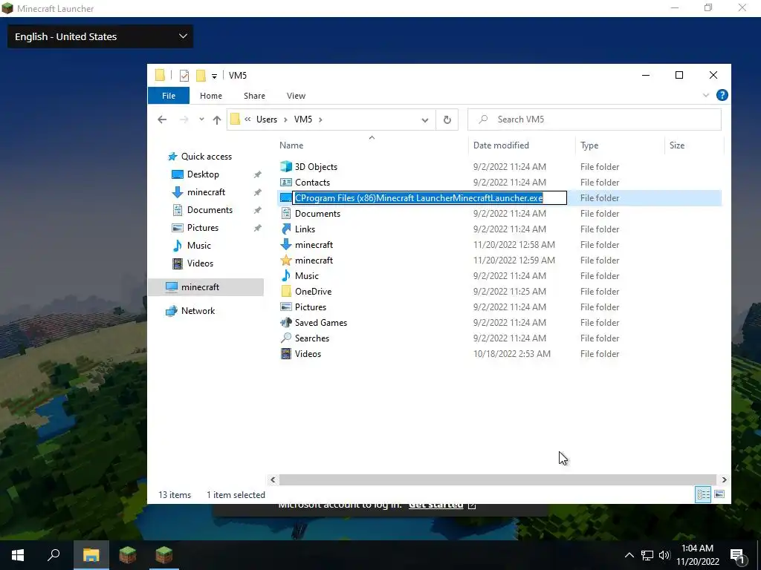Image resolution: width=761 pixels, height=570 pixels.
Task: Select Videos in the navigation pane
Action: pyautogui.click(x=200, y=263)
